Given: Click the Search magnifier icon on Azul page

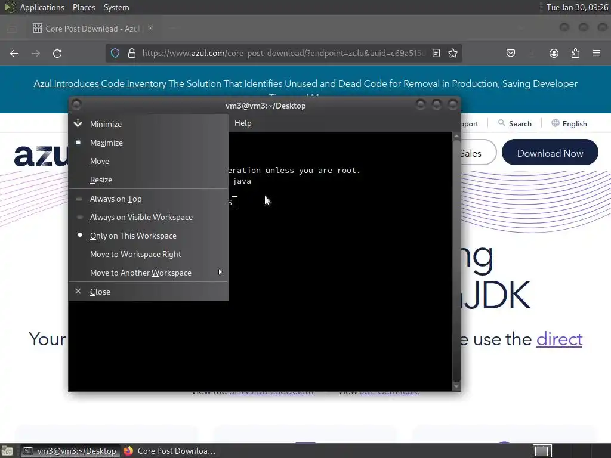Looking at the screenshot, I should pyautogui.click(x=501, y=123).
